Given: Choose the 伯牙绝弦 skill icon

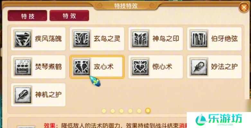Looking at the screenshot, I should pyautogui.click(x=199, y=39).
